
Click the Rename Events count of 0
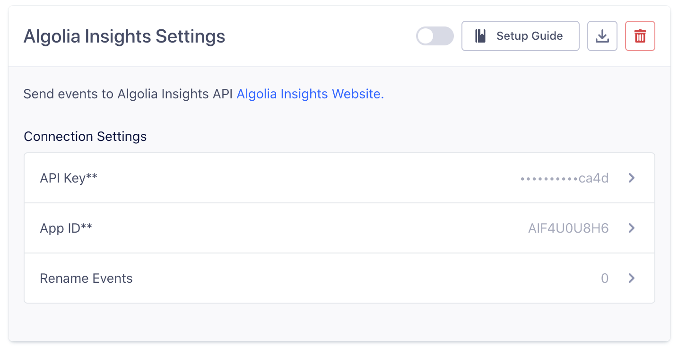pos(604,279)
